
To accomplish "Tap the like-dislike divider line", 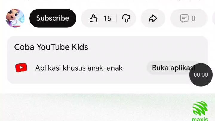I will (116, 19).
